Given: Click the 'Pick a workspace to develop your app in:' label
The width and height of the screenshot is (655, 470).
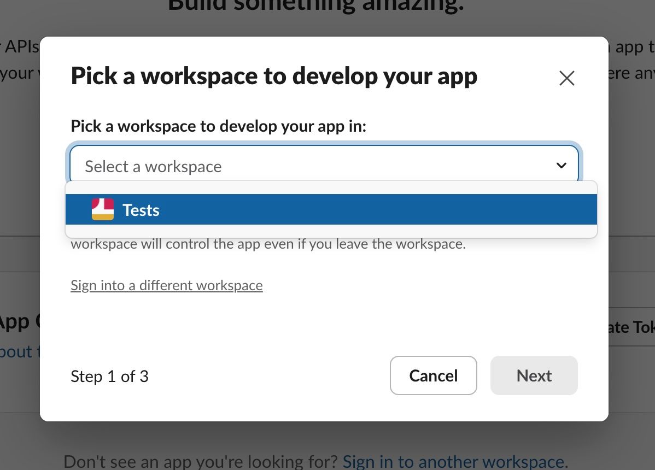Looking at the screenshot, I should [x=218, y=126].
